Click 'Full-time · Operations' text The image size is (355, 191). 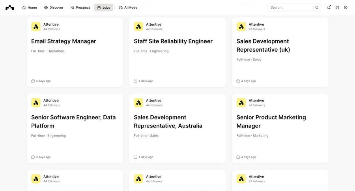pos(48,51)
